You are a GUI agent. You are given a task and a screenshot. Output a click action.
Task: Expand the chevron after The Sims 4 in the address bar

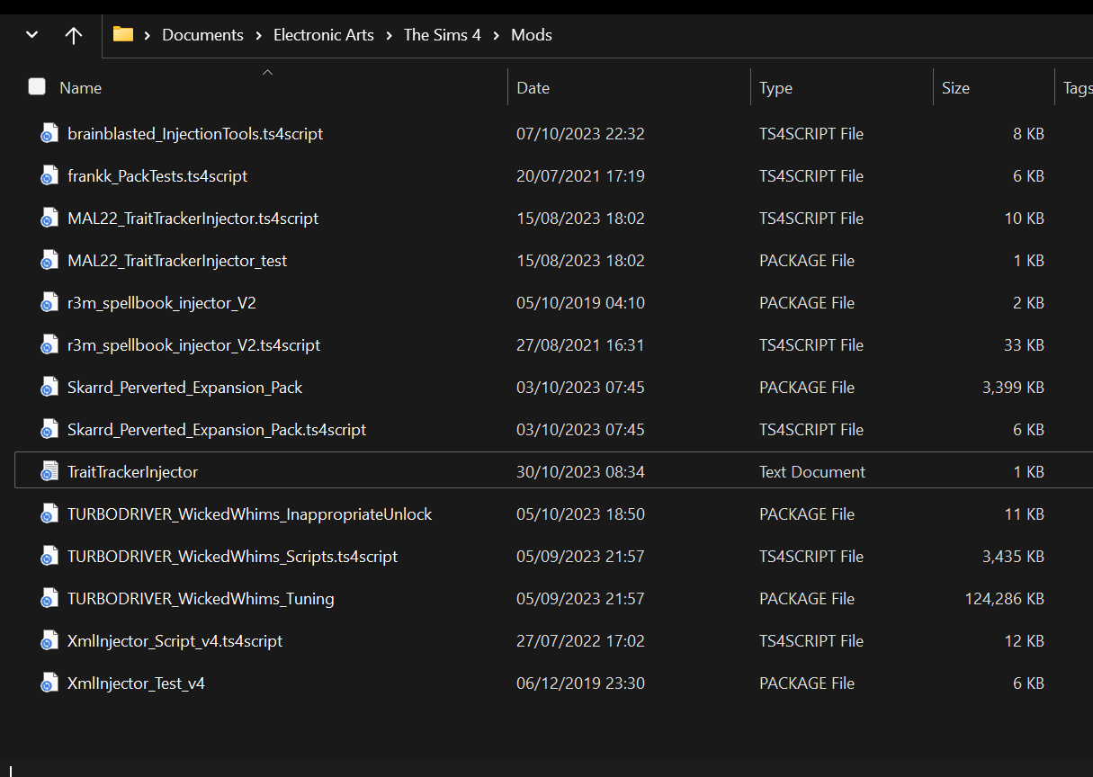(x=497, y=35)
